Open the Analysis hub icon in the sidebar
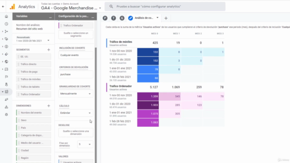The width and height of the screenshot is (290, 163). [x=7, y=91]
